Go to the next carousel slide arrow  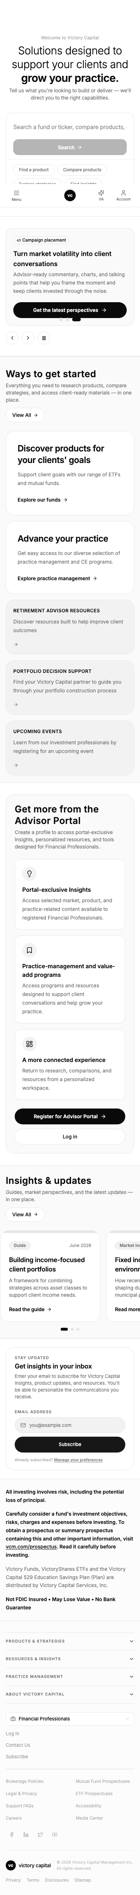pyautogui.click(x=28, y=338)
